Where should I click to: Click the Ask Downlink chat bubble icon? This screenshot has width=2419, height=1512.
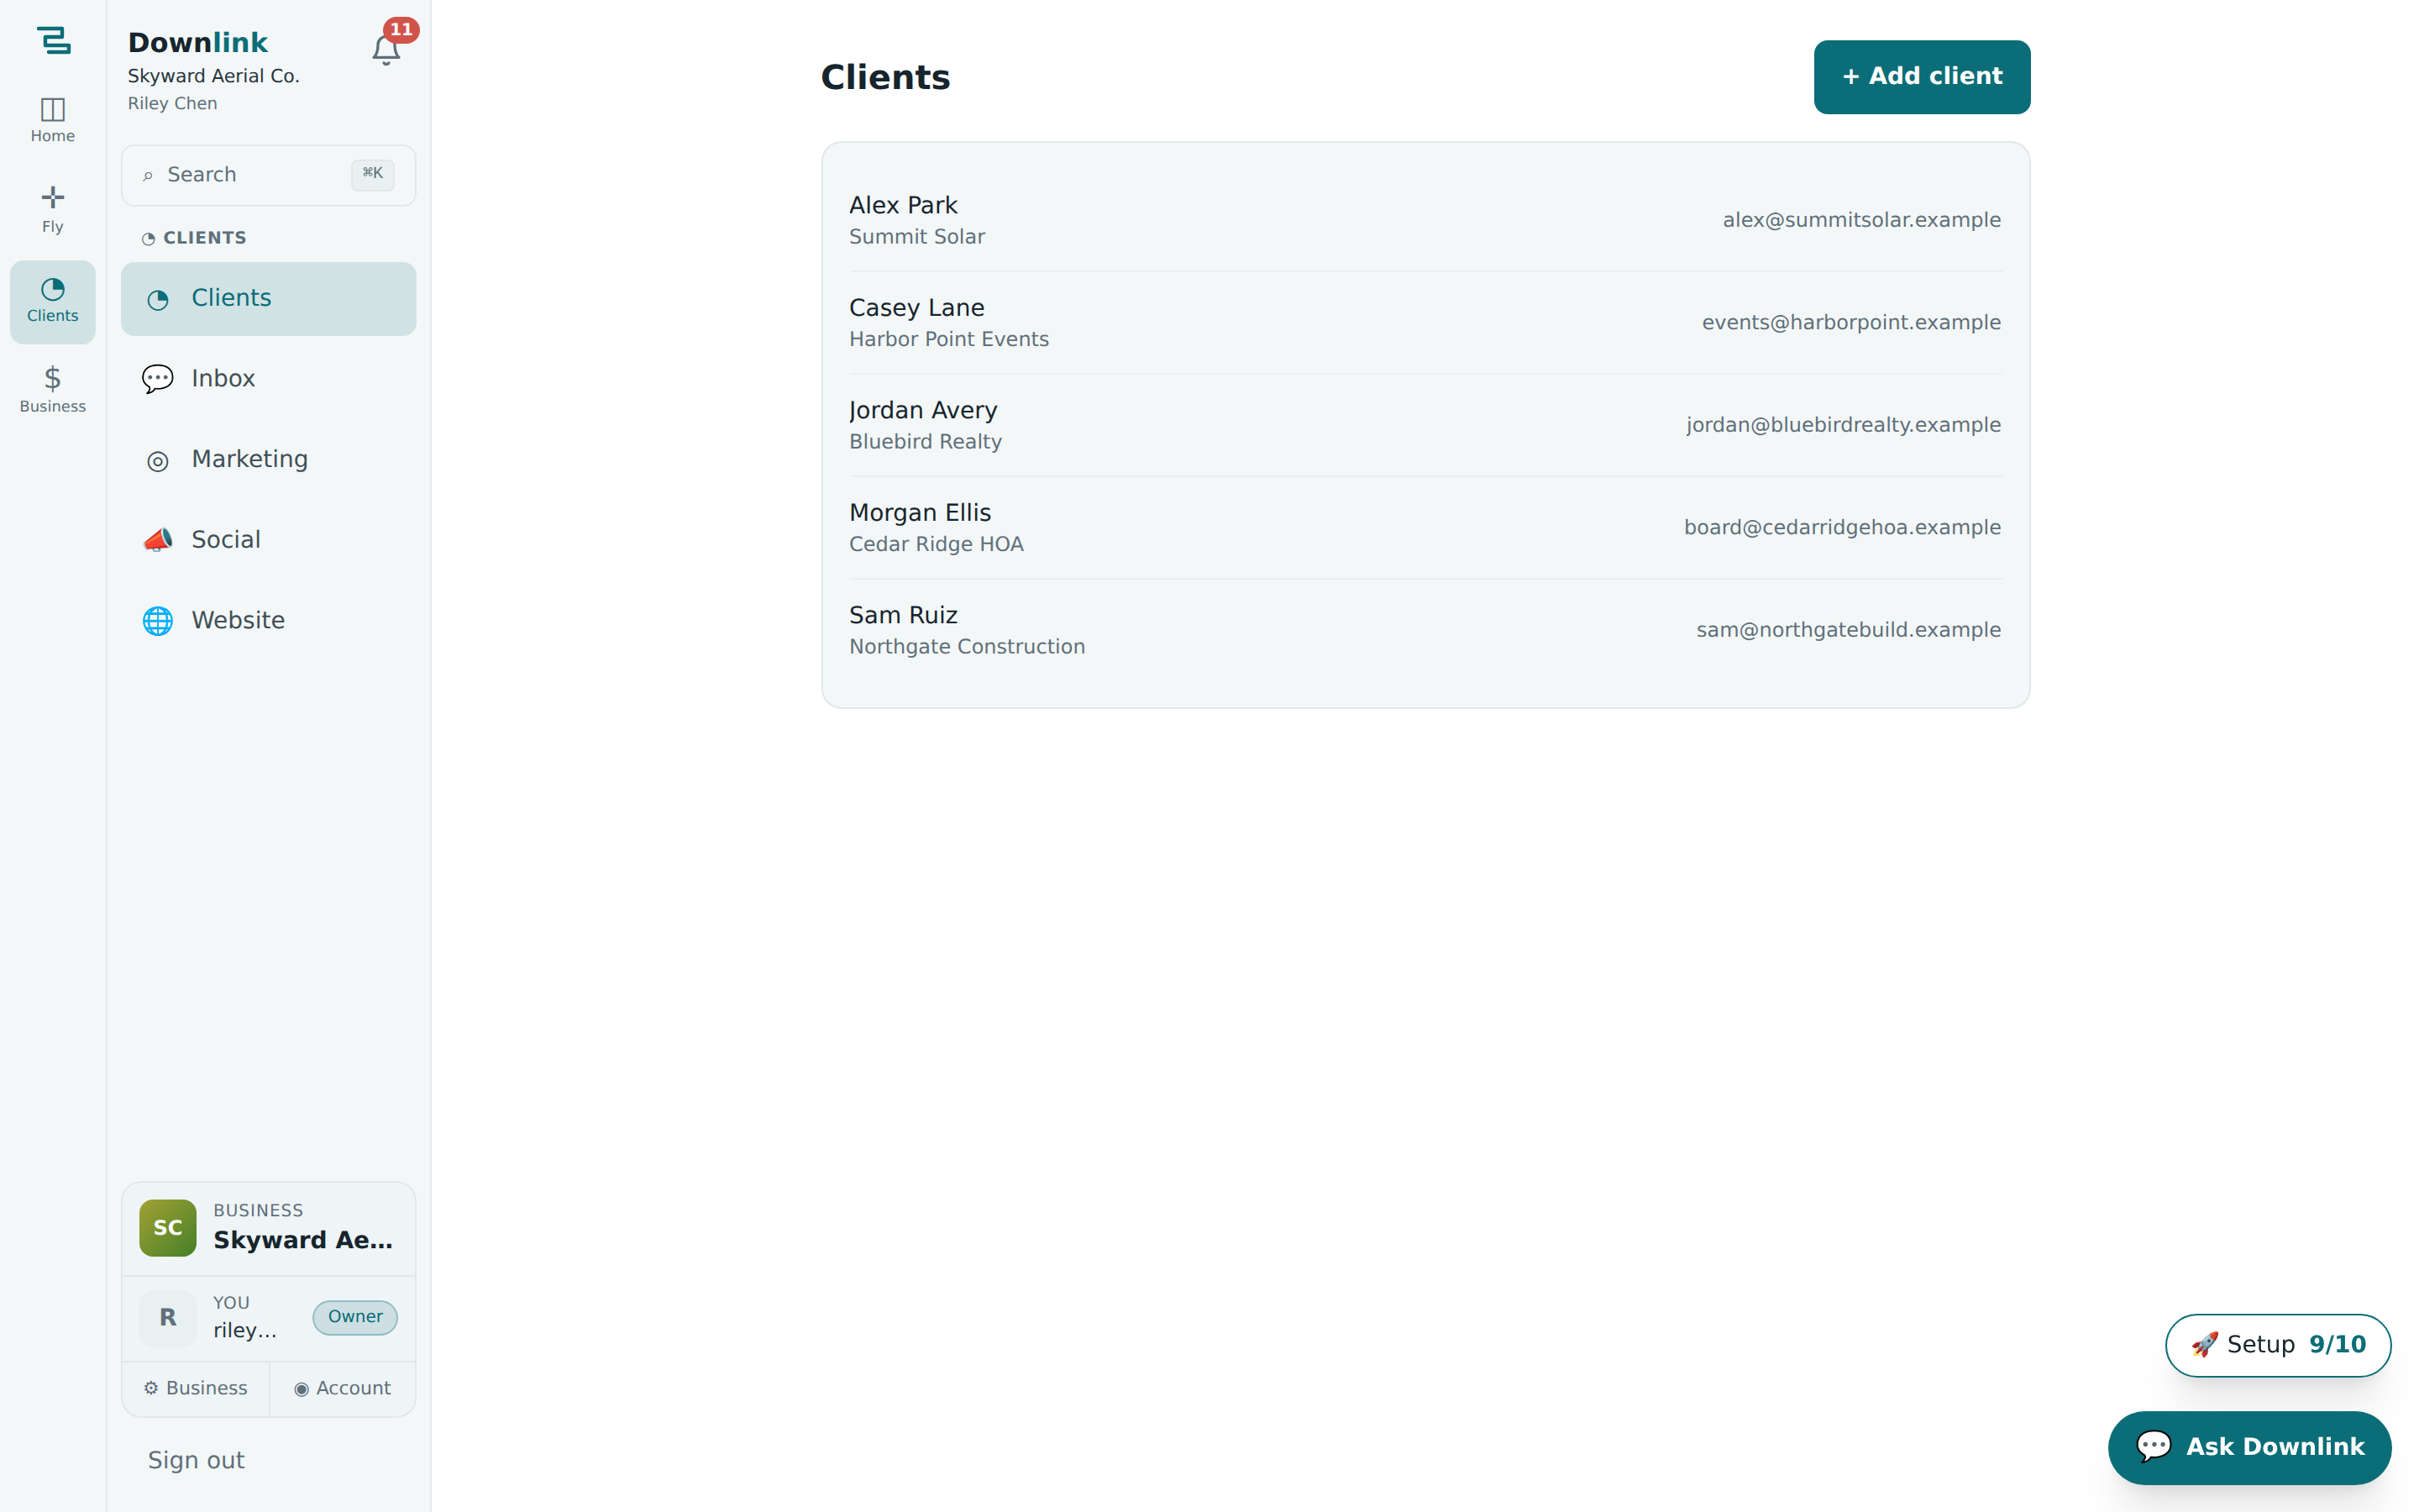coord(2153,1446)
